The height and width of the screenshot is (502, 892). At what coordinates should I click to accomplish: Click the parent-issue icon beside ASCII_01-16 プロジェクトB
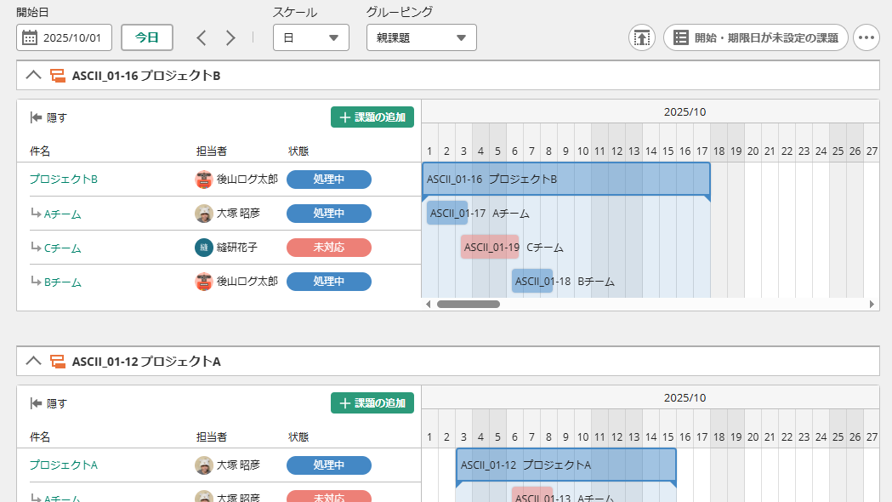point(59,76)
